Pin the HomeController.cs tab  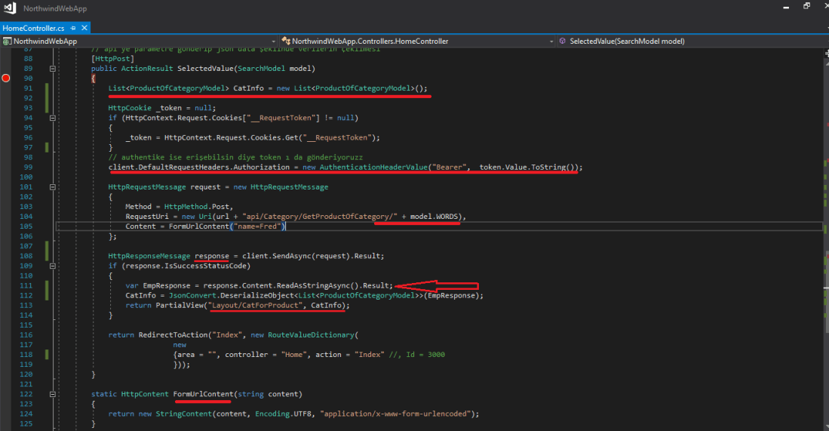pyautogui.click(x=72, y=28)
